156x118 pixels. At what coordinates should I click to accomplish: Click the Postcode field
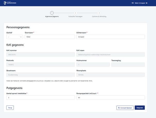[40, 65]
